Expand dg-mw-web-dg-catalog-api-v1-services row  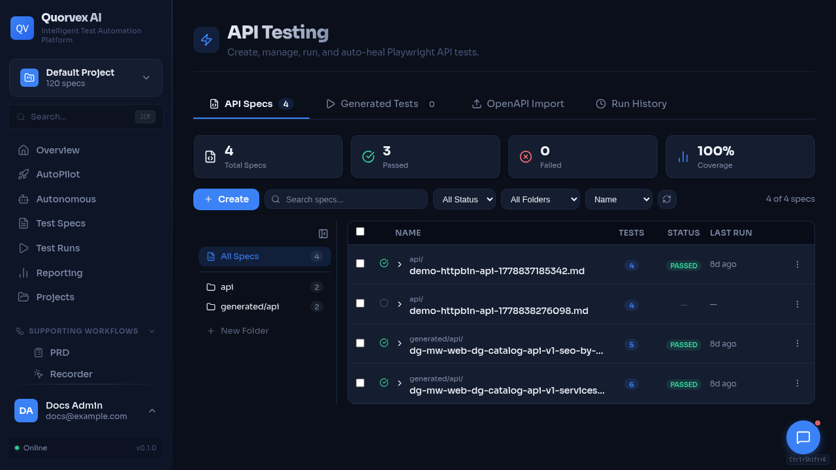(399, 383)
